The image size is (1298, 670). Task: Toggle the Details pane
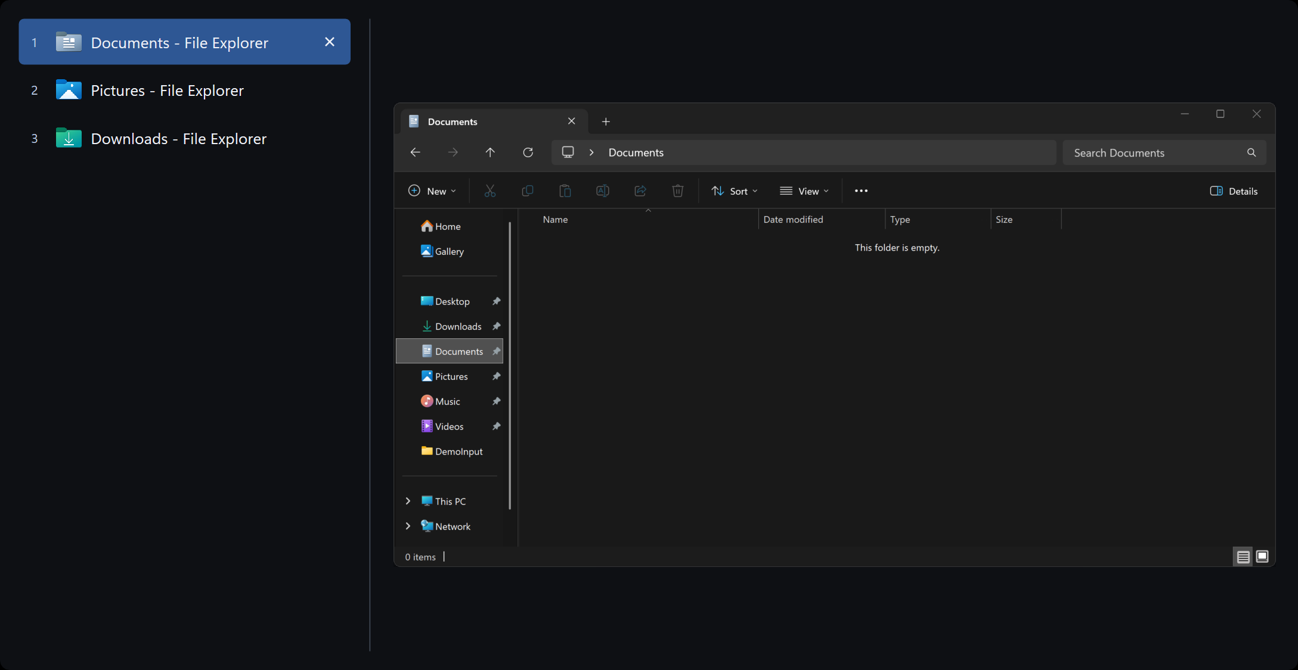pos(1234,191)
